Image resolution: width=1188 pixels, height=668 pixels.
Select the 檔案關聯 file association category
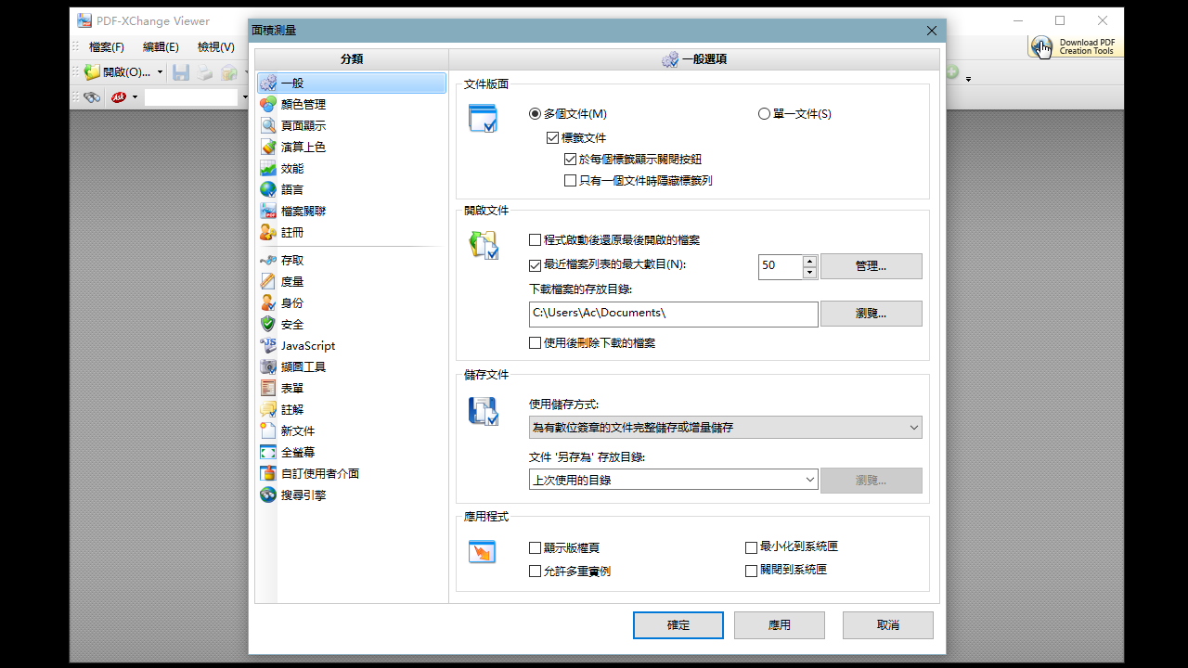[x=304, y=210]
